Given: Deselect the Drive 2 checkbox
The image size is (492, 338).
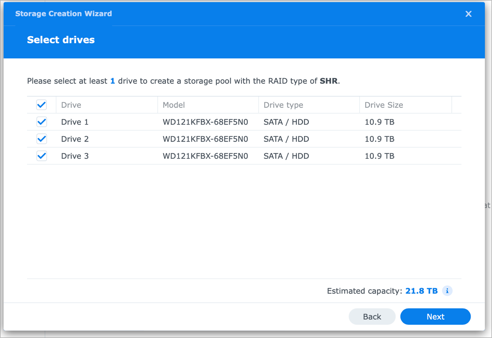Looking at the screenshot, I should (41, 139).
